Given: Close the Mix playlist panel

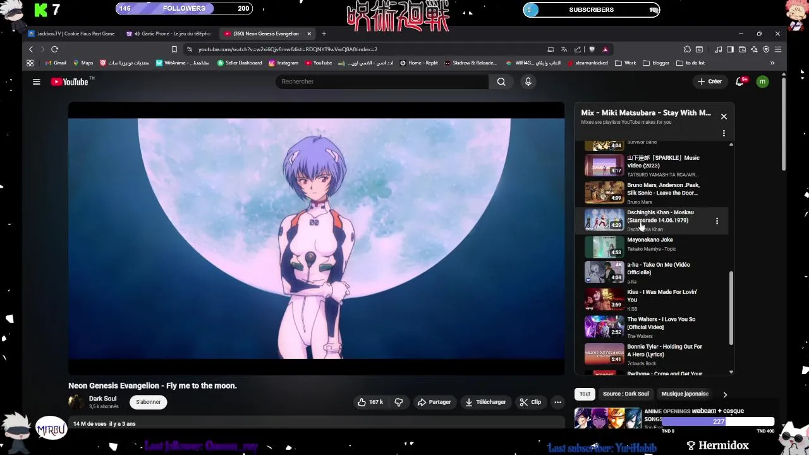Looking at the screenshot, I should click(x=724, y=116).
